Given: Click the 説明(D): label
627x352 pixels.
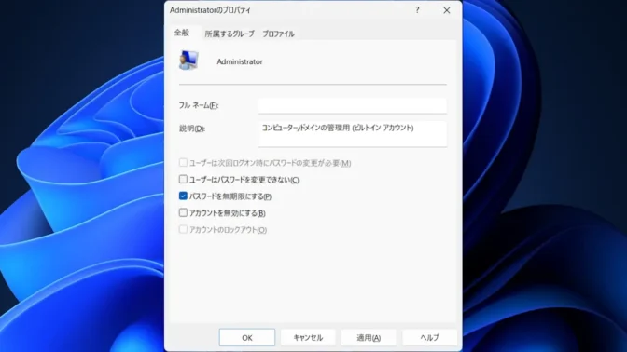Looking at the screenshot, I should (x=192, y=129).
